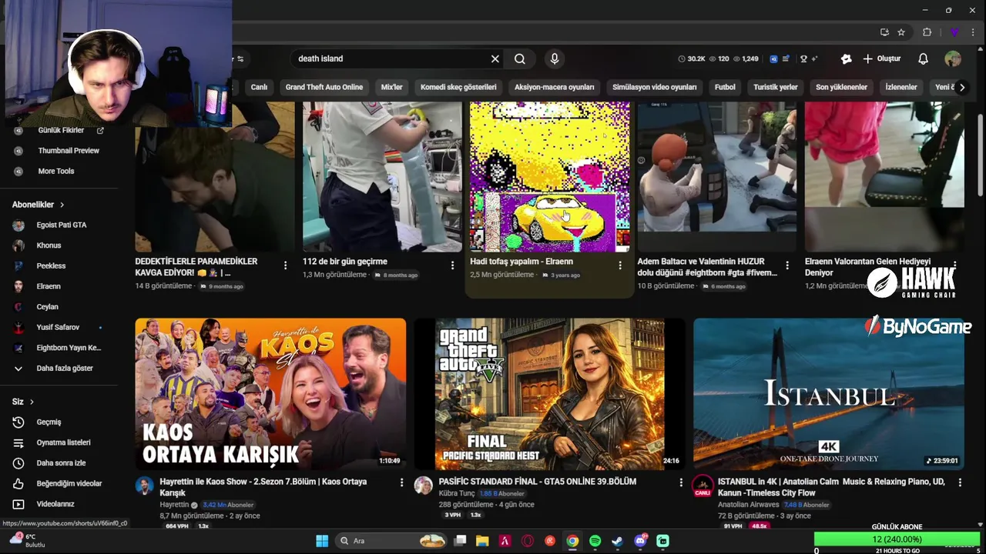The width and height of the screenshot is (986, 554).
Task: Open options for PASİFİC STANDARD FİNAL video
Action: pyautogui.click(x=681, y=482)
